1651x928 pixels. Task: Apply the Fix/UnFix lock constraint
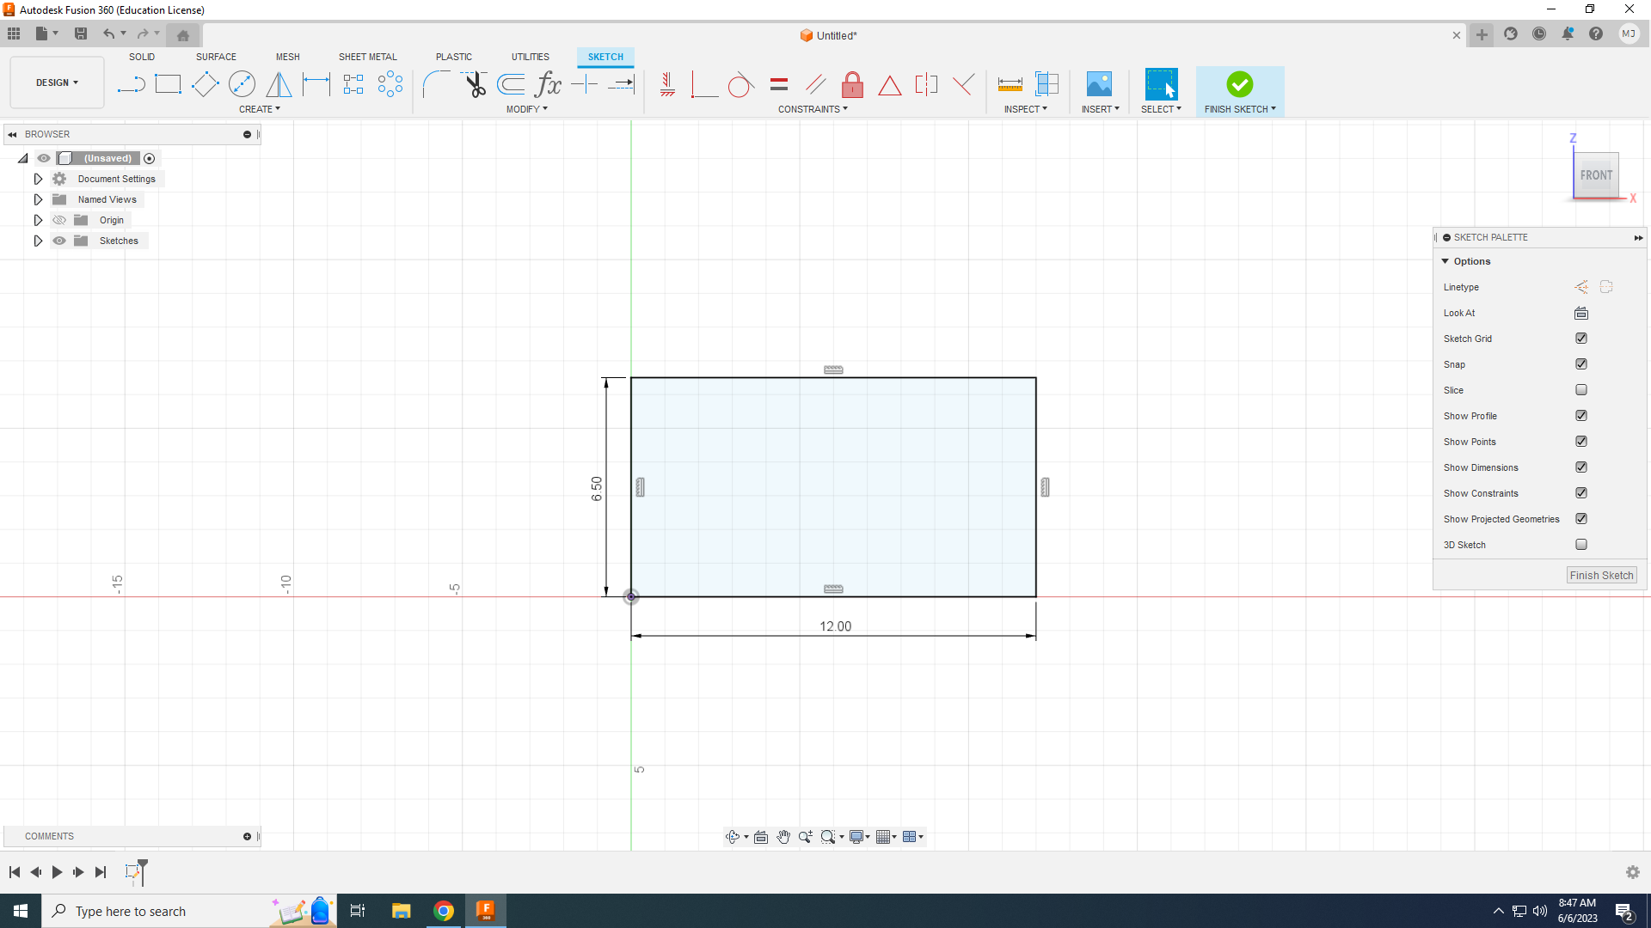tap(852, 84)
